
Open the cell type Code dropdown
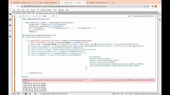(x=47, y=16)
